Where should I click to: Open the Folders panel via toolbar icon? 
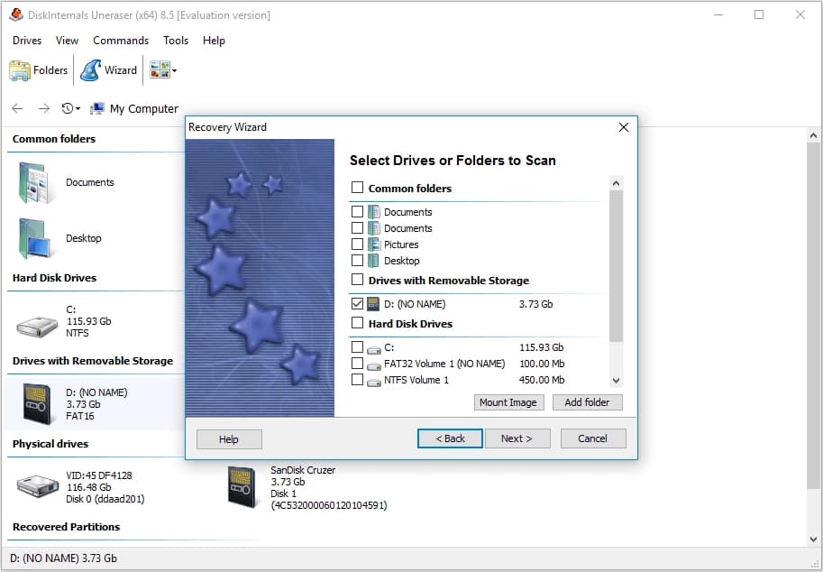39,69
